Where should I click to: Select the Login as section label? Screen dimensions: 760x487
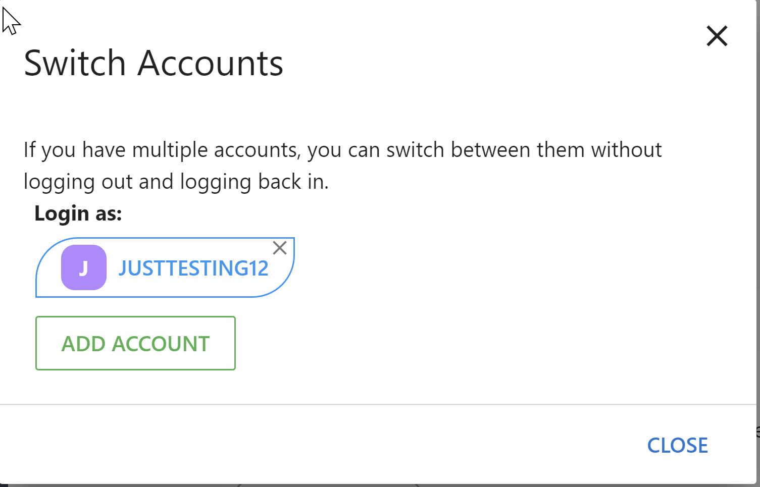click(78, 213)
